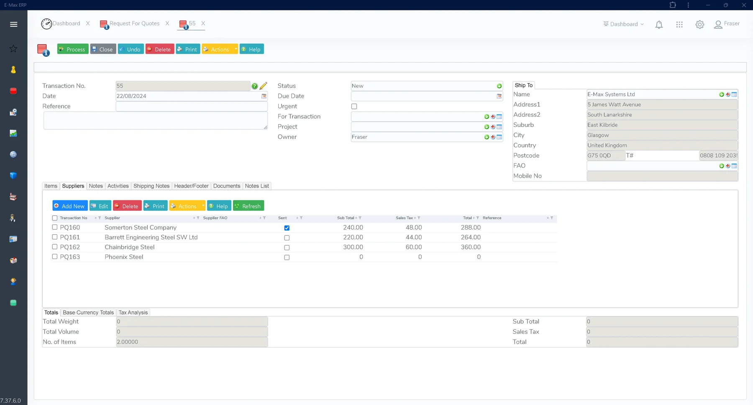Open the apps grid launcher
Screen dimensions: 753x405
[x=679, y=25]
